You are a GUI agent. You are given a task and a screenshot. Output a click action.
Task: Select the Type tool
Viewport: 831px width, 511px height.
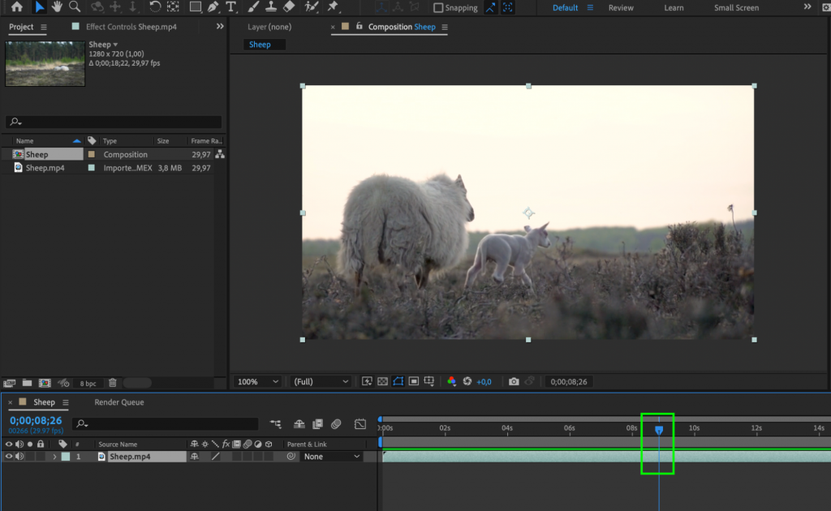(230, 7)
